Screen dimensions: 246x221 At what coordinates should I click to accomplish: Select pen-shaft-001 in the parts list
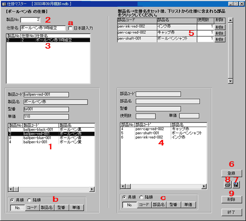pos(163,133)
